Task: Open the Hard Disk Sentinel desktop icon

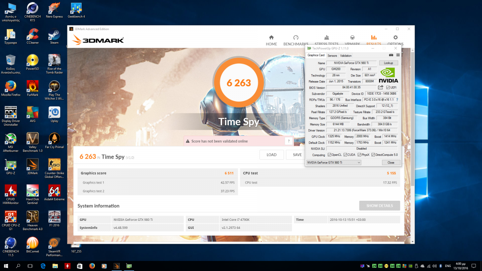Action: [x=32, y=194]
